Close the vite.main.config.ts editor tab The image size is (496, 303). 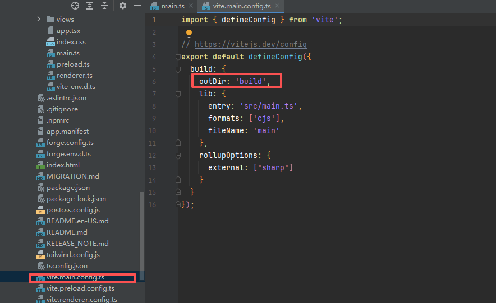tap(277, 6)
